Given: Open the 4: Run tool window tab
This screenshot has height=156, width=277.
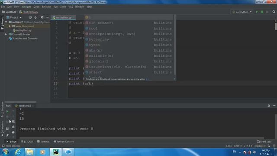Looking at the screenshot, I should [12, 142].
